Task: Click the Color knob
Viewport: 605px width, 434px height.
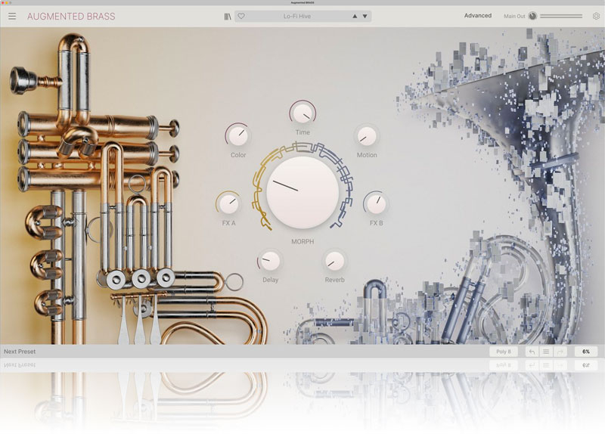Action: 238,136
